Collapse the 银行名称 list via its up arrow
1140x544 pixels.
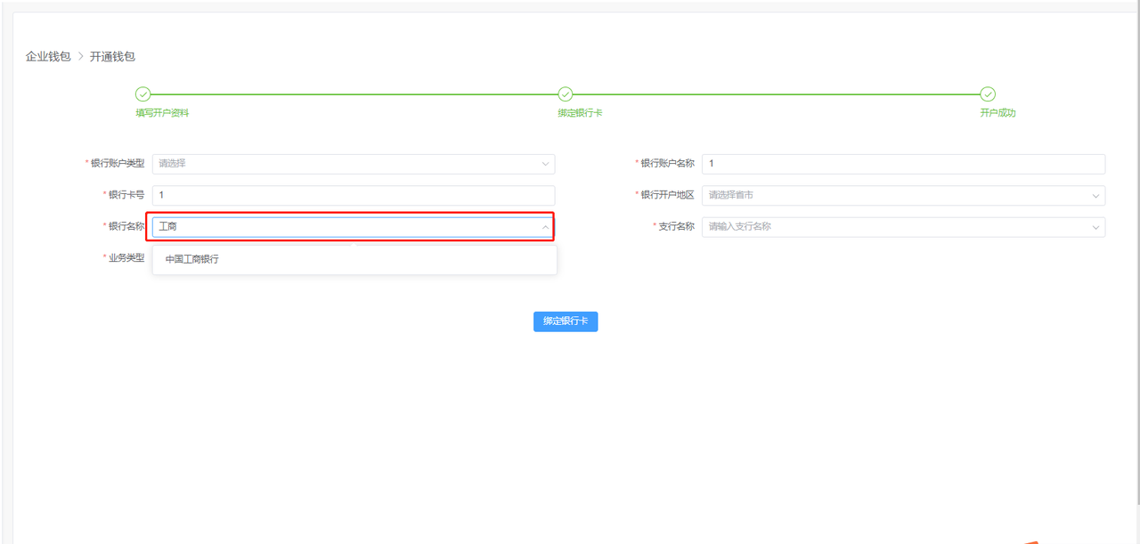coord(545,227)
